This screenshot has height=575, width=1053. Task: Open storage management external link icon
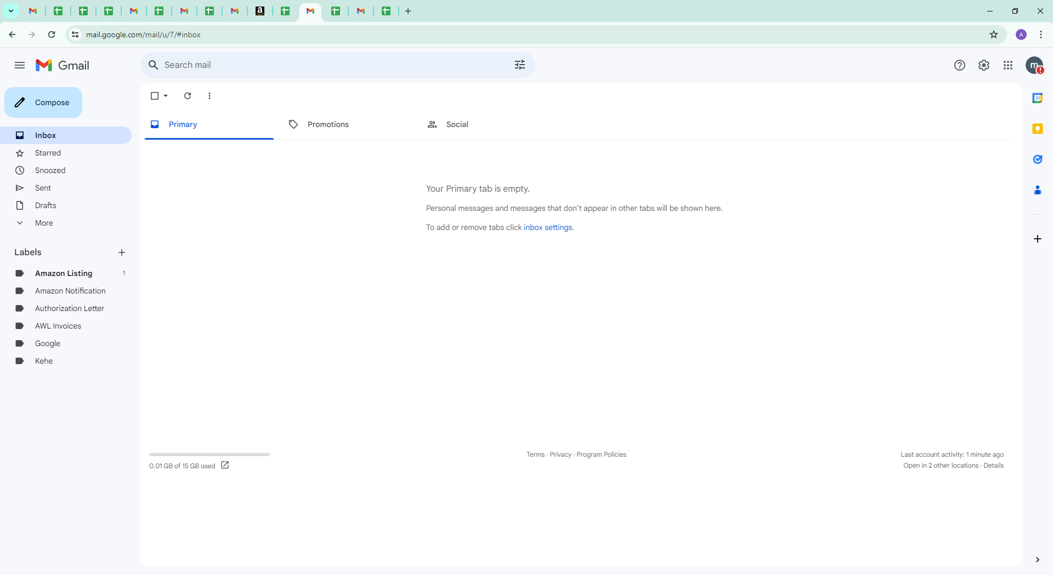225,465
